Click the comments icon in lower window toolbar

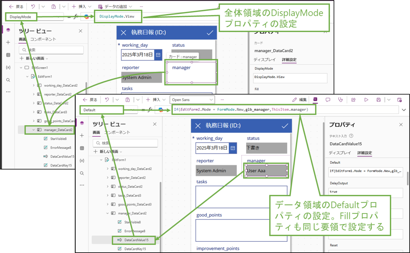pyautogui.click(x=328, y=100)
